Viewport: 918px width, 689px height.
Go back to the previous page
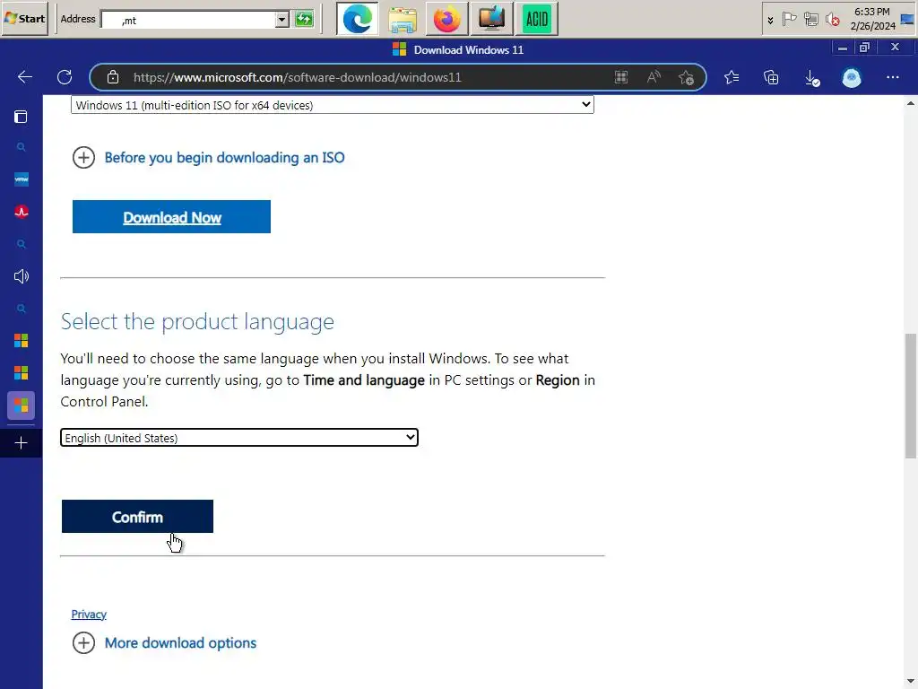(24, 77)
